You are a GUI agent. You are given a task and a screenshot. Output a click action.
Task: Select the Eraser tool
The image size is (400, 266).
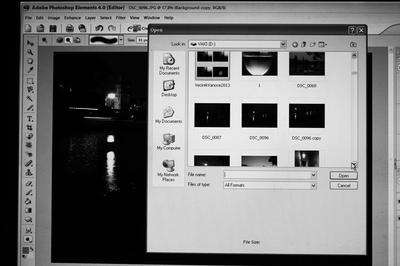29,183
